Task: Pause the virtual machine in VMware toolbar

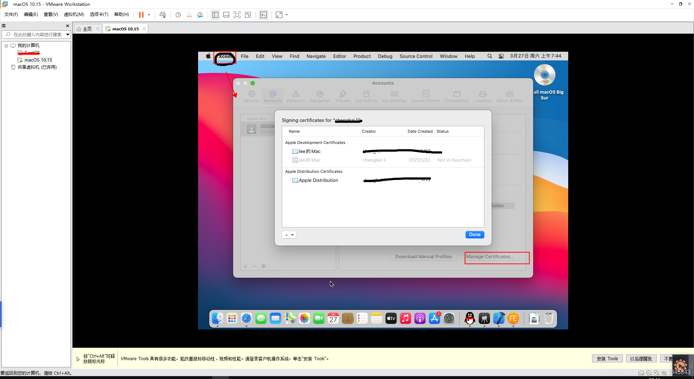Action: [141, 15]
